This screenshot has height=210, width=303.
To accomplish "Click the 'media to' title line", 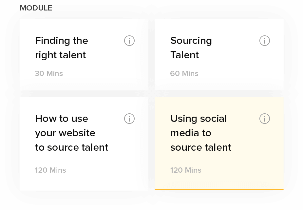I will point(191,133).
